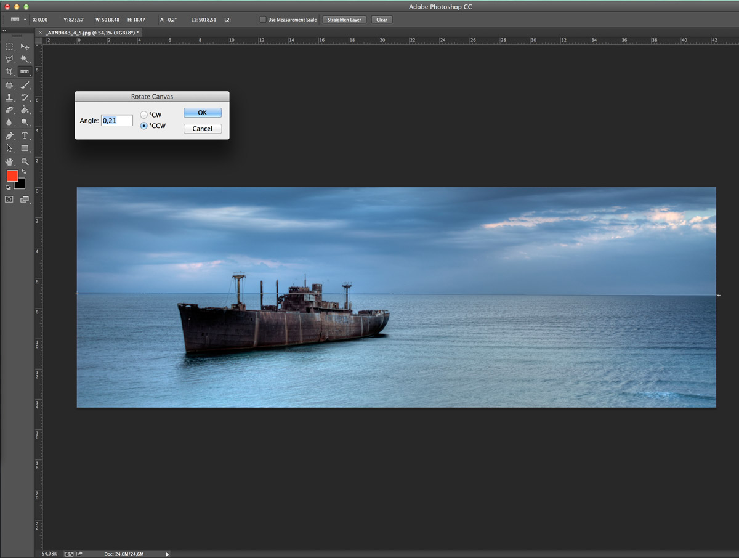Click OK in Rotate Canvas dialog
The height and width of the screenshot is (558, 739).
tap(202, 113)
